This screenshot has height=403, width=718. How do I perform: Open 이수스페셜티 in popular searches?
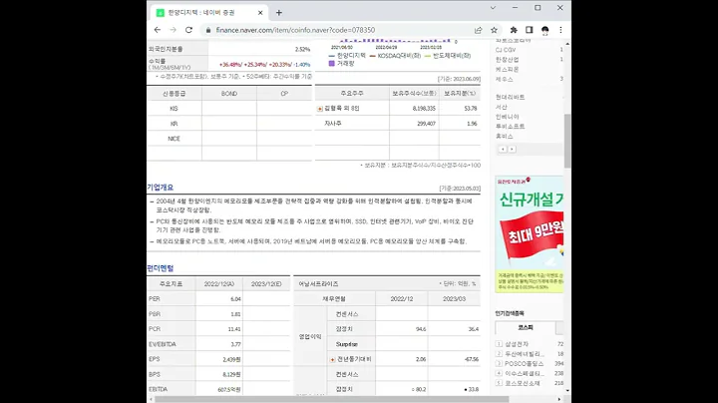click(x=525, y=373)
